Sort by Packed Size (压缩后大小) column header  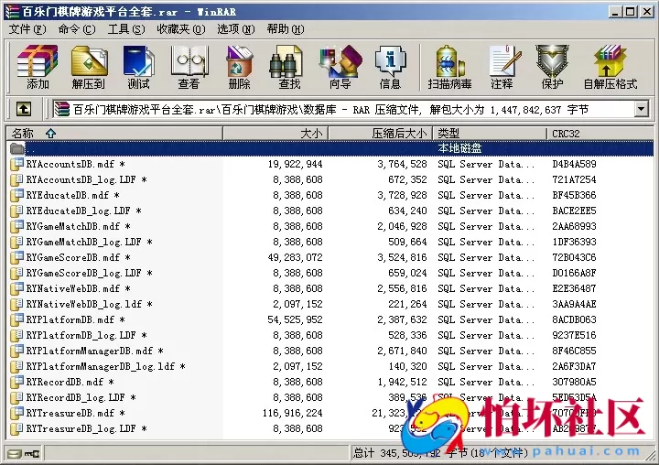(x=380, y=134)
